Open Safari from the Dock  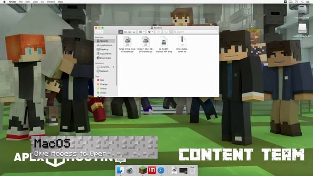[161, 171]
